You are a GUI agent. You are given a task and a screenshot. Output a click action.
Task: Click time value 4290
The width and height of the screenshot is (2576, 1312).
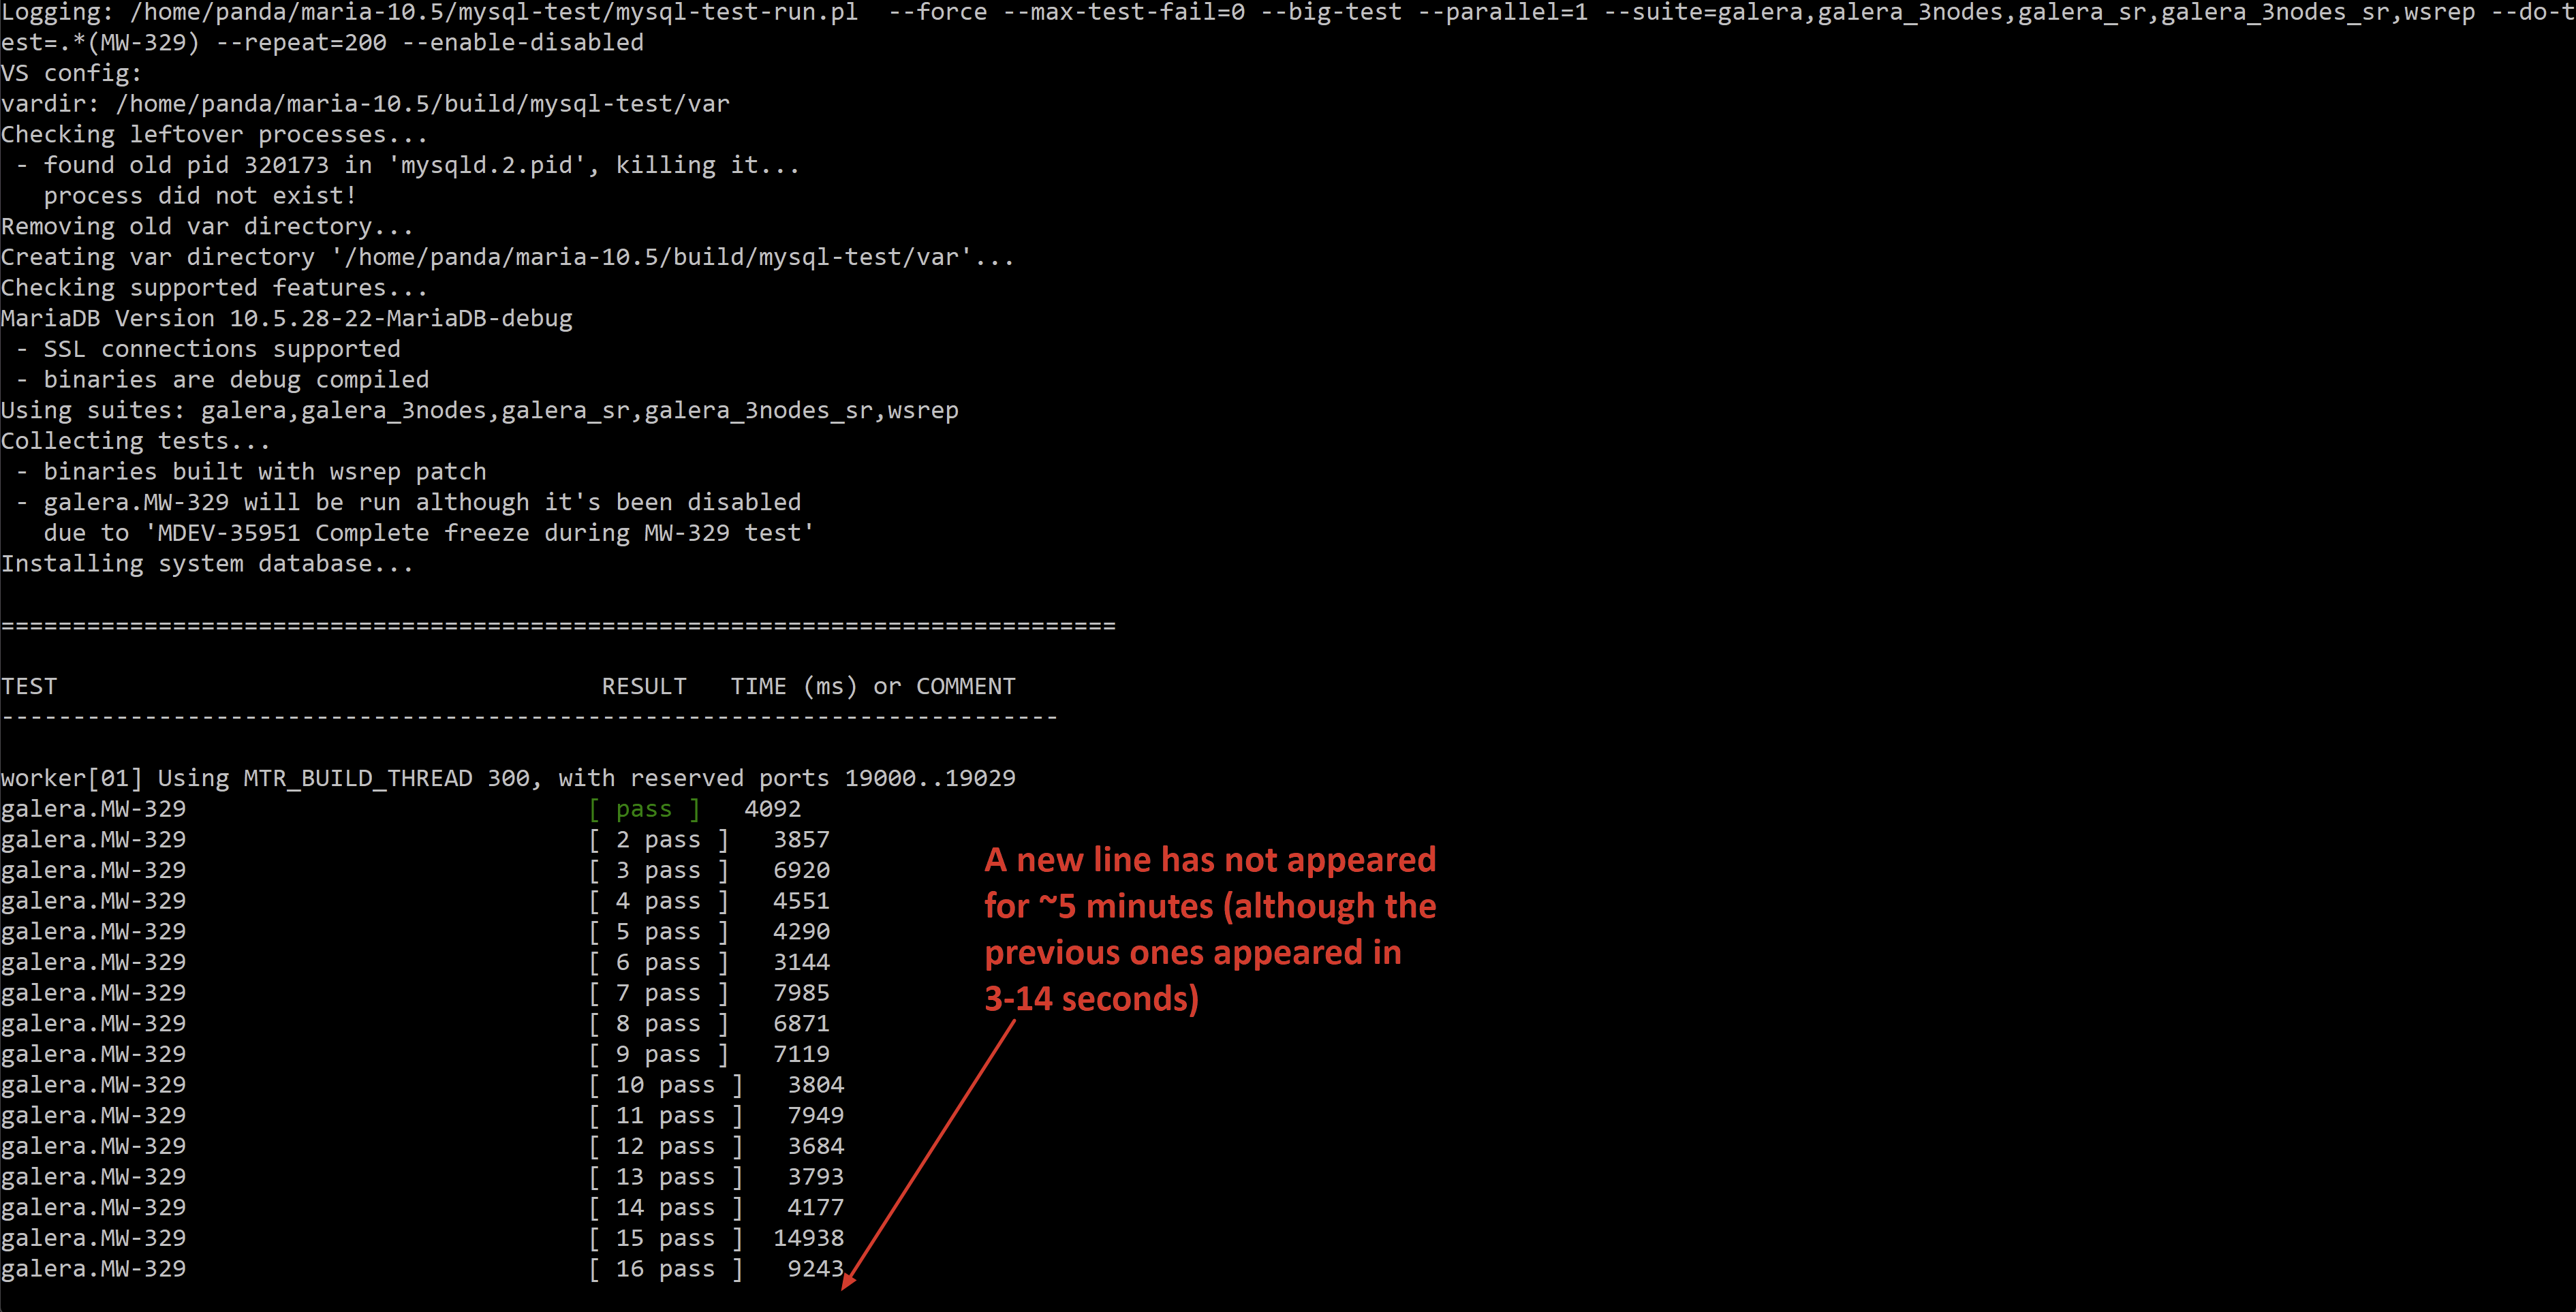click(801, 932)
